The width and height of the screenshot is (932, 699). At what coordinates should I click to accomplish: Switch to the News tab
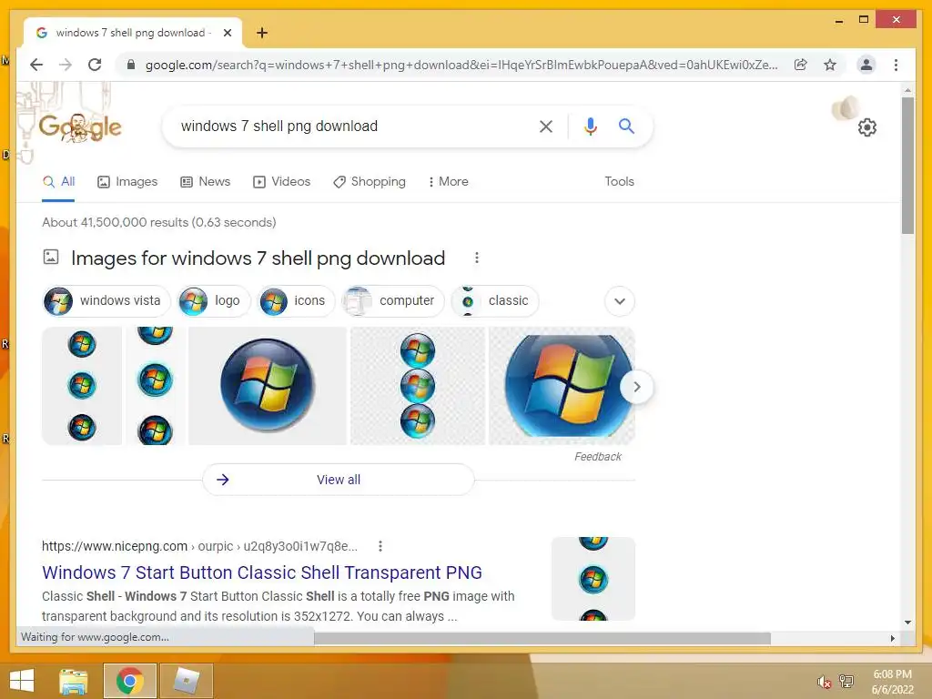[205, 181]
